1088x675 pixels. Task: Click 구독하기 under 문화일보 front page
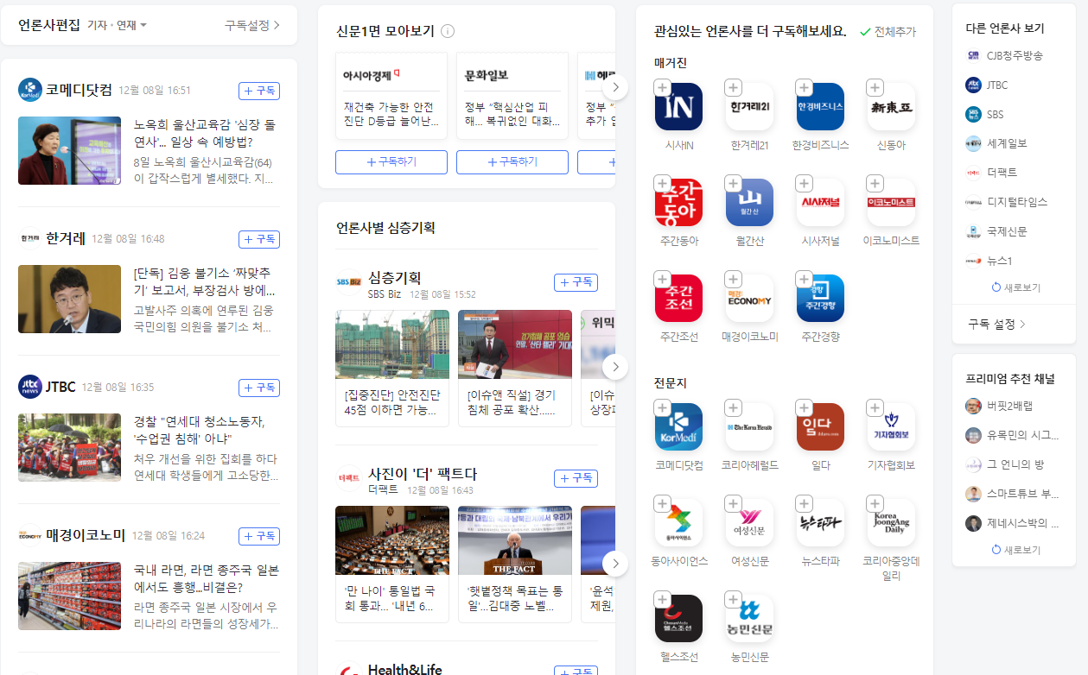pos(512,161)
